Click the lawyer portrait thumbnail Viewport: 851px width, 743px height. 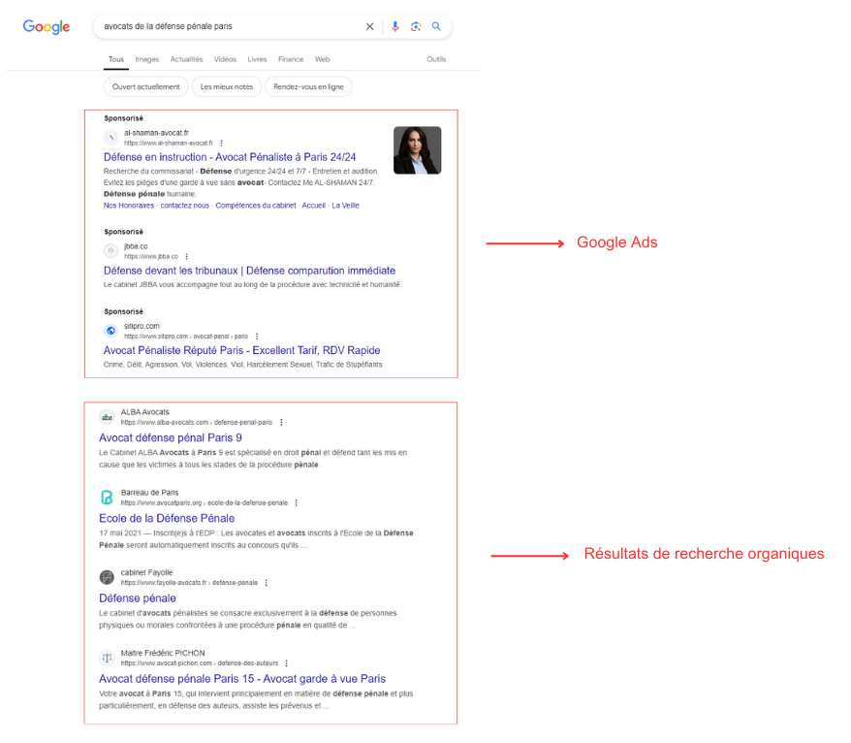point(418,150)
